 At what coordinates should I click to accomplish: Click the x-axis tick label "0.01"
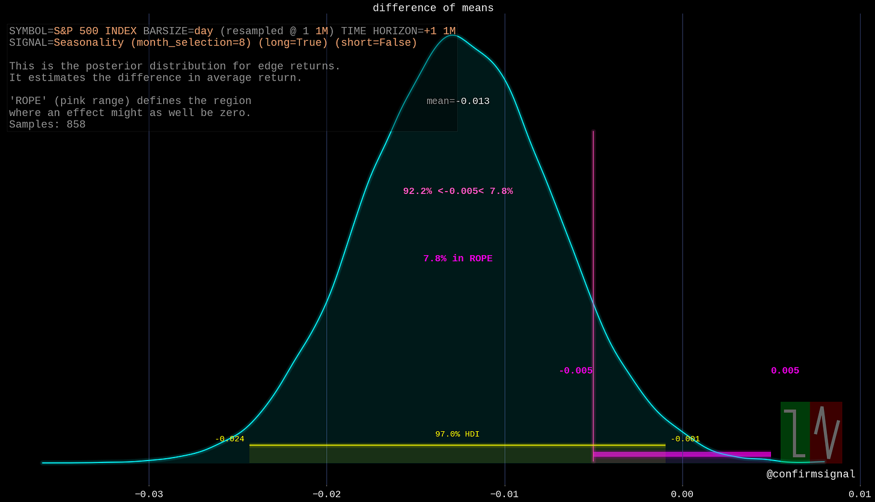click(860, 494)
